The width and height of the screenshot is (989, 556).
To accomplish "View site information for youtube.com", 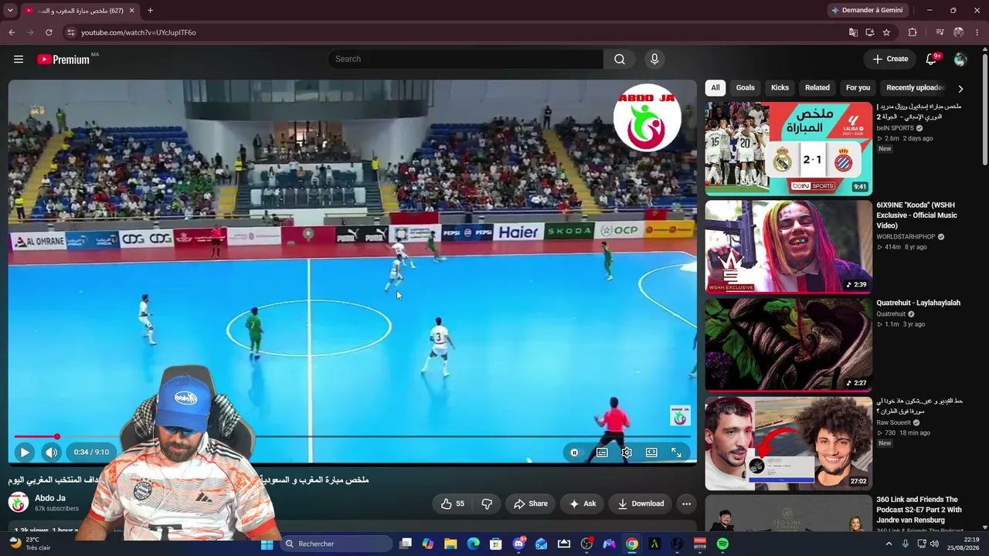I will pyautogui.click(x=71, y=32).
